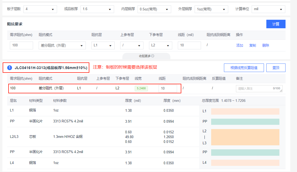
Task: Click the L1 row's 1.38 mil thickness
Action: tap(129, 110)
